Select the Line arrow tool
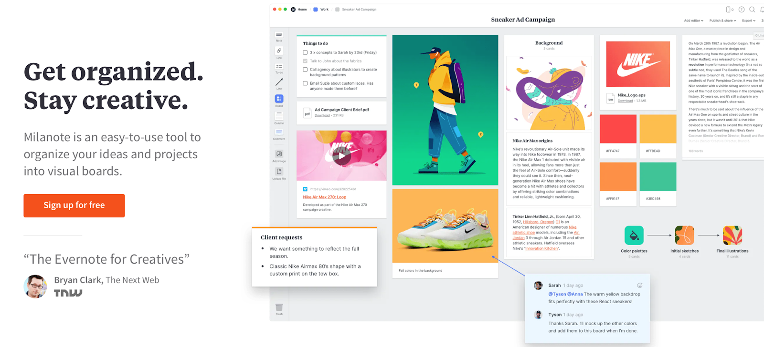Viewport: 764px width, 347px height. (279, 82)
